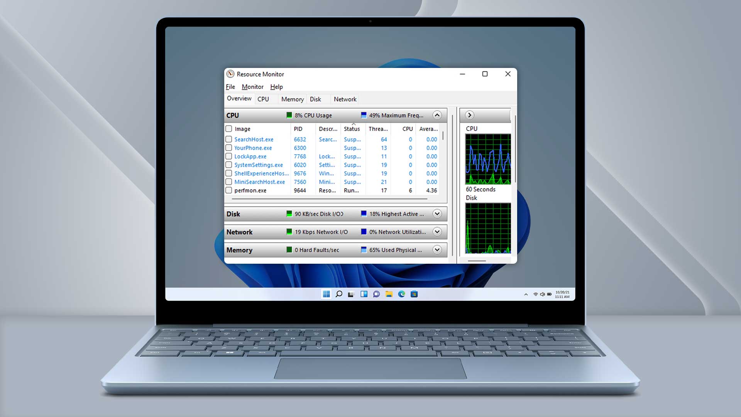This screenshot has width=741, height=417.
Task: Click average CPU value 4.36
Action: (431, 190)
